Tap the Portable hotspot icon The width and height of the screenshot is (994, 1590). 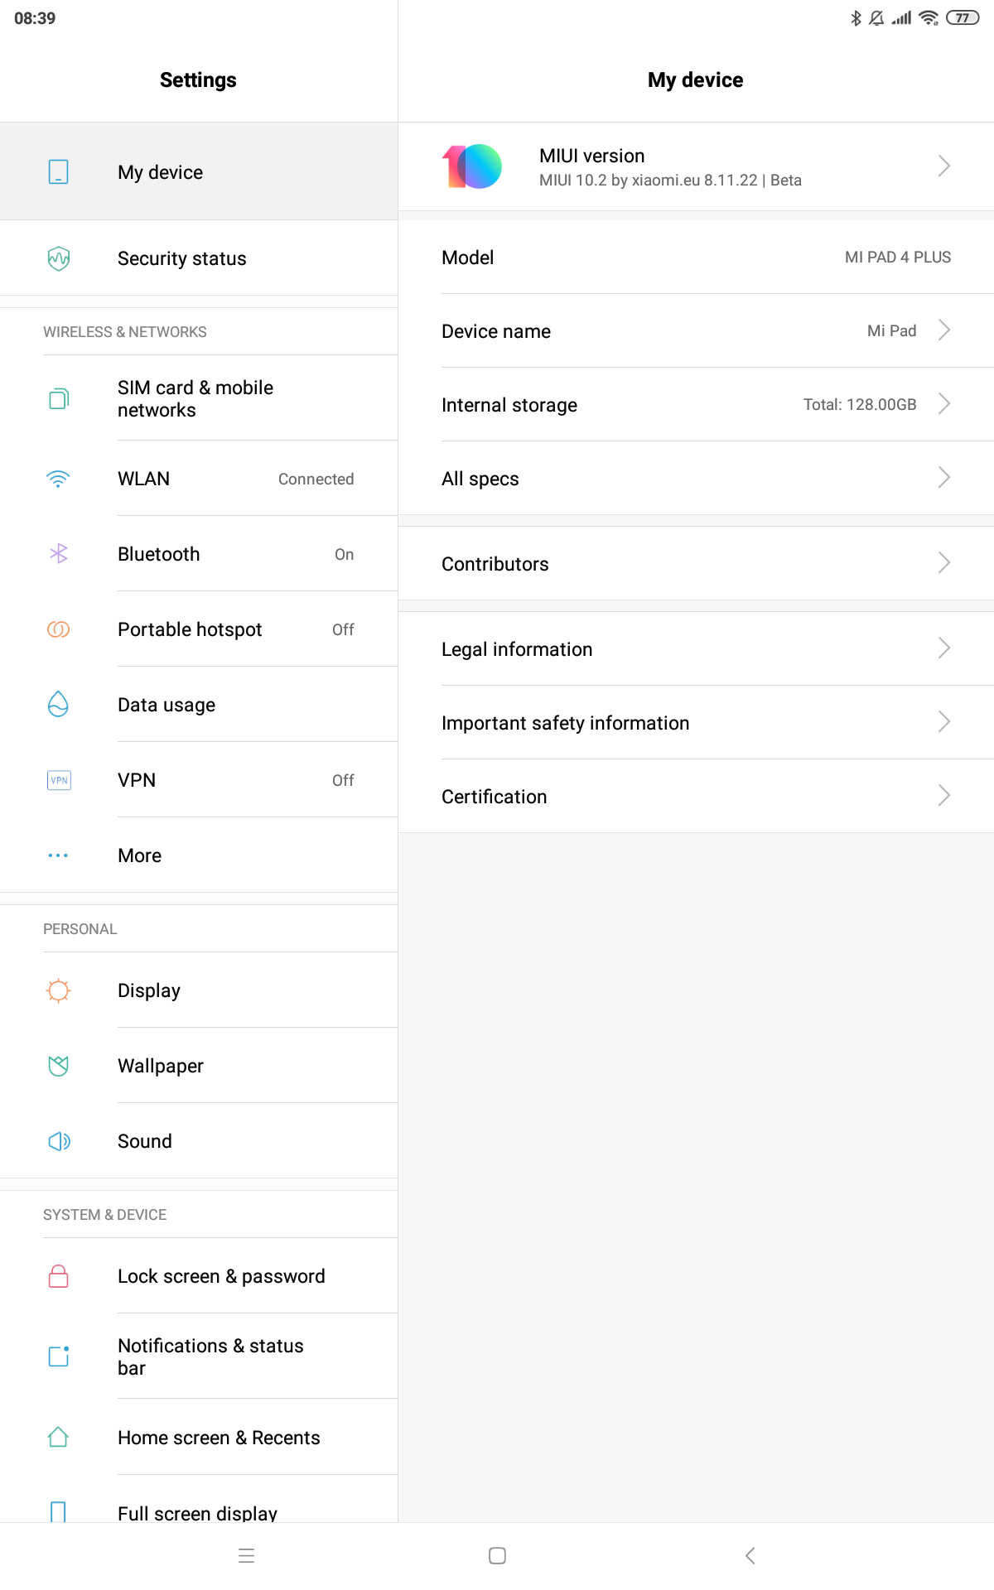click(x=58, y=629)
